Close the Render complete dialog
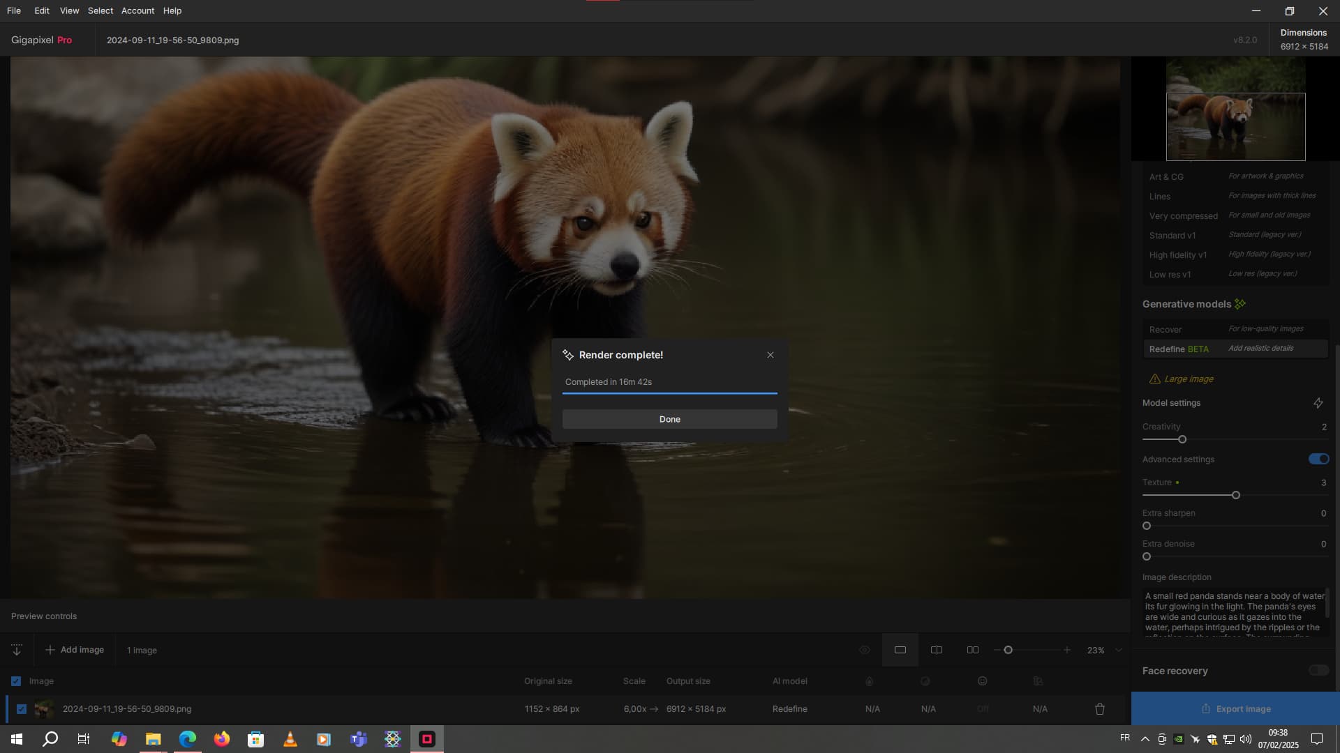 tap(770, 355)
